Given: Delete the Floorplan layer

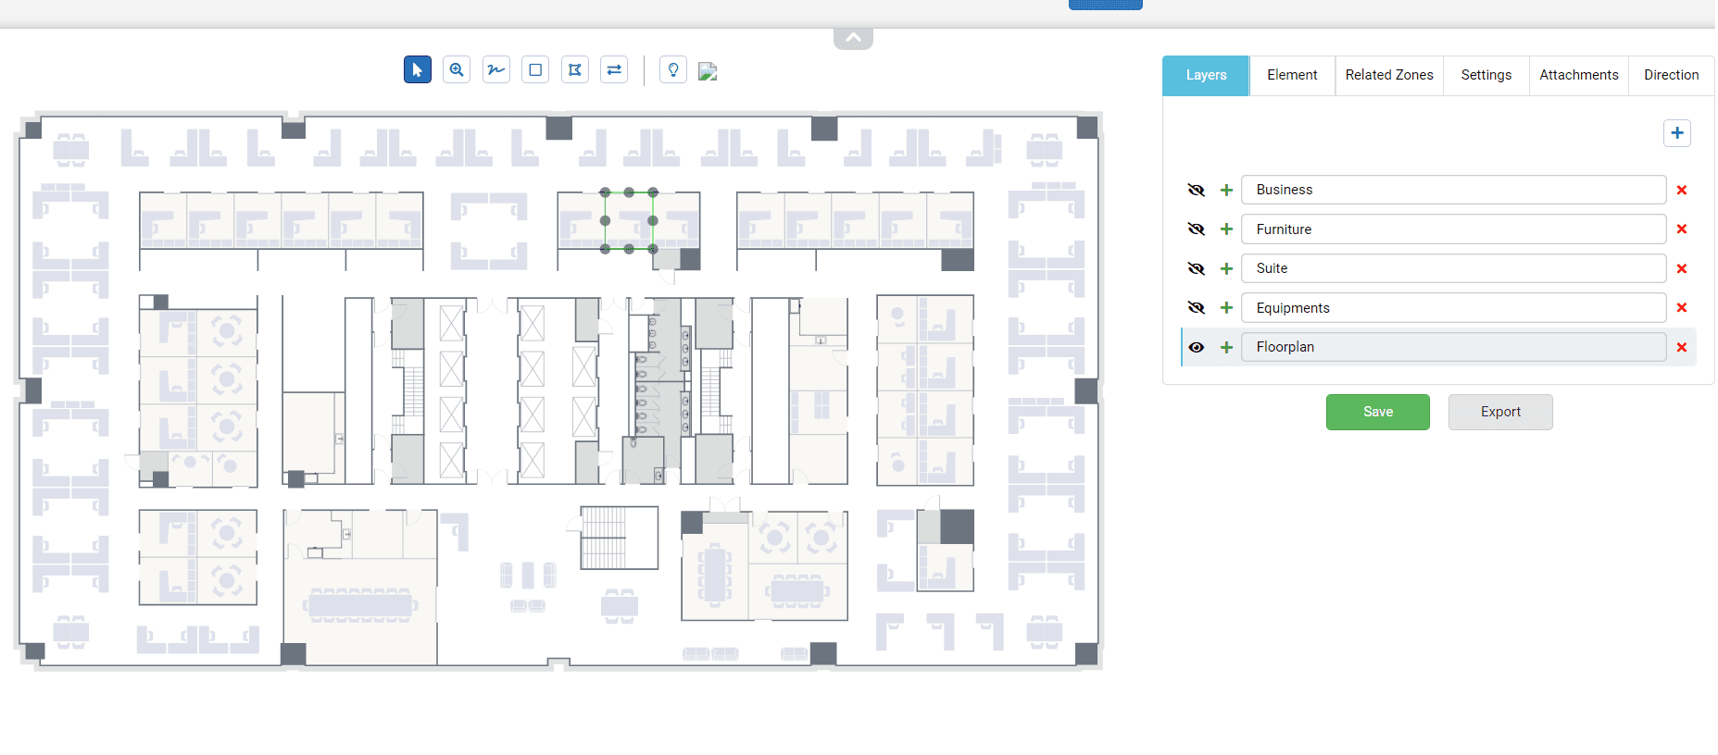Looking at the screenshot, I should pyautogui.click(x=1682, y=347).
